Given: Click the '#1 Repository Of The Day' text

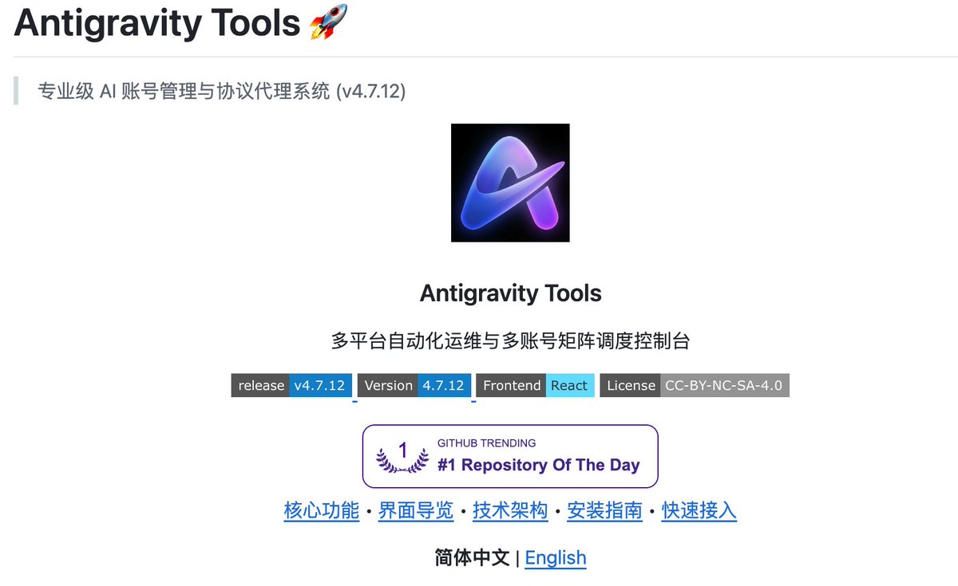Looking at the screenshot, I should (539, 465).
